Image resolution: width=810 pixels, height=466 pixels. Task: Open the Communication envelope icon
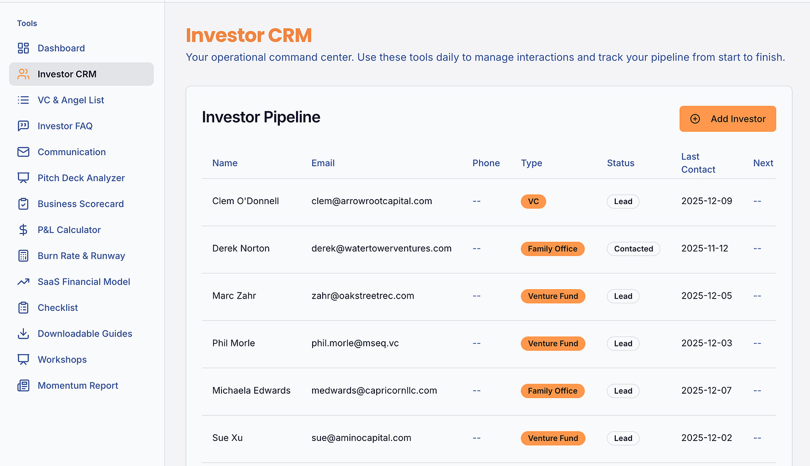point(23,152)
